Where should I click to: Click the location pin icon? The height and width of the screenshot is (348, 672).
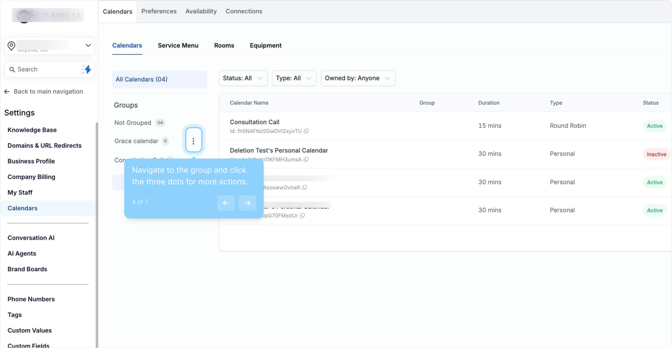click(x=12, y=46)
